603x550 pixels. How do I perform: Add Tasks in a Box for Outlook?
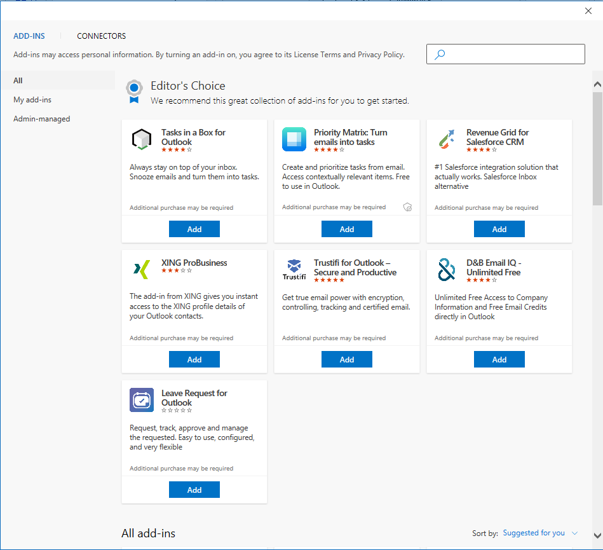click(x=194, y=229)
